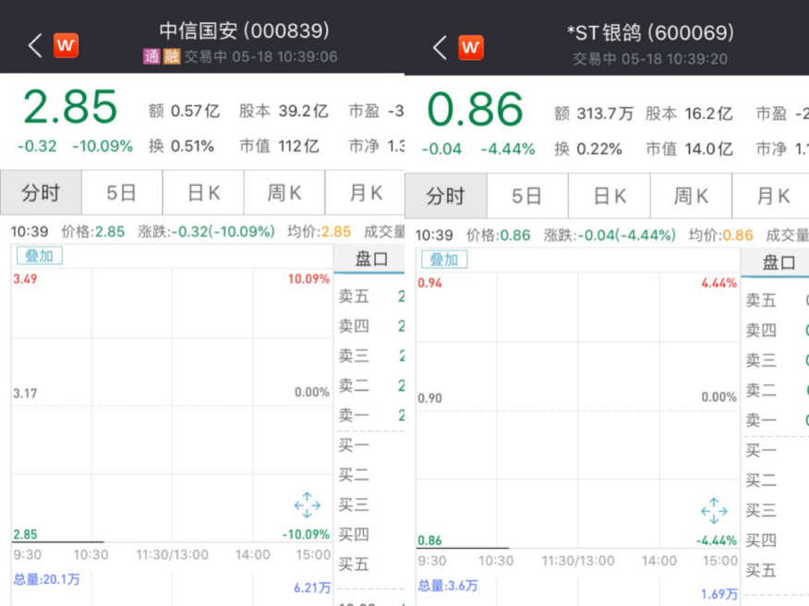Tap 额 313.7万 turnover value
Screen dimensions: 809x606
click(594, 114)
